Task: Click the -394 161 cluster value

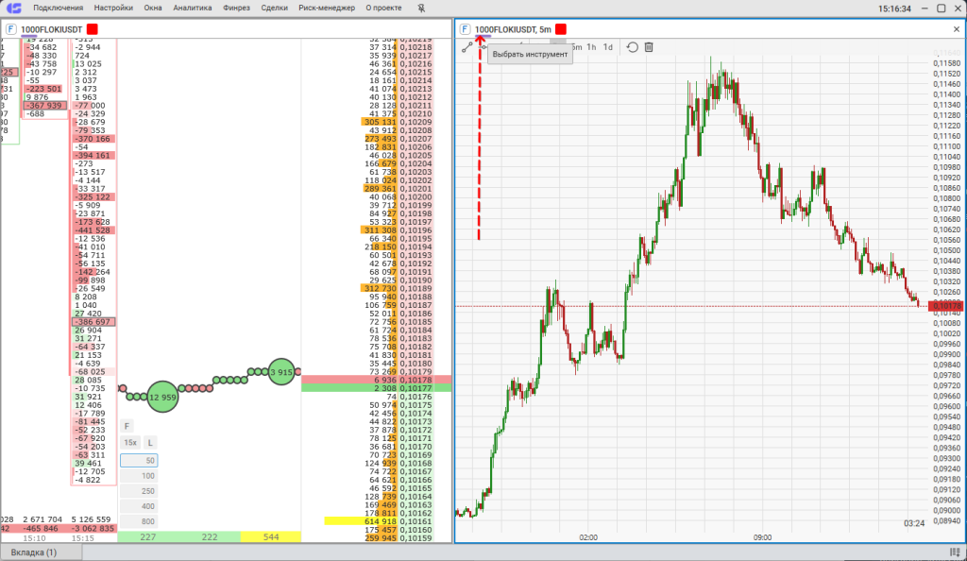Action: pos(93,155)
